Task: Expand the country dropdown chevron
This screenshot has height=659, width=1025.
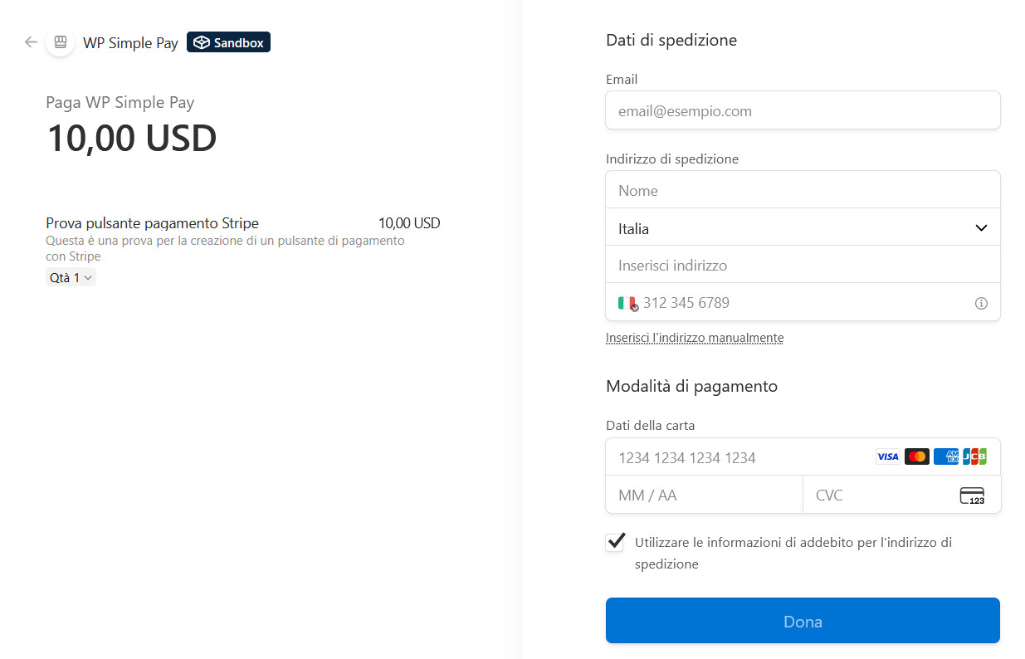Action: pos(980,227)
